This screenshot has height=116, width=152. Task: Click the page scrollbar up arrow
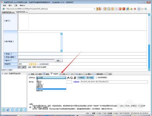(x=149, y=15)
